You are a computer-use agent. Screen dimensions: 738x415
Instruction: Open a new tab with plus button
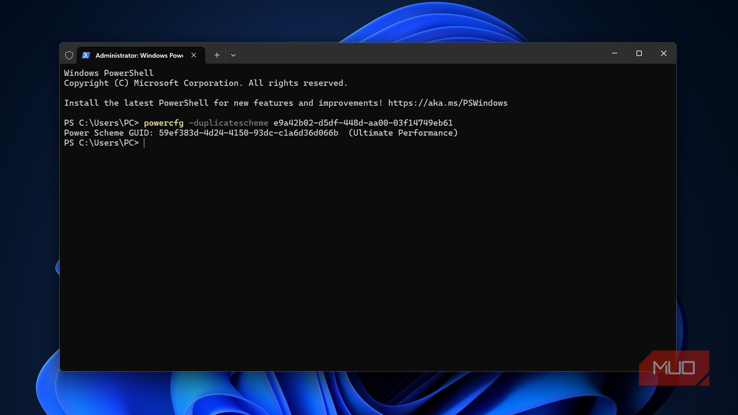pyautogui.click(x=217, y=55)
